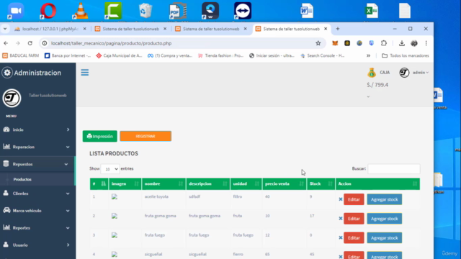Toggle sidebar with the hamburger icon
Screen dimensions: 461x259
click(x=85, y=73)
